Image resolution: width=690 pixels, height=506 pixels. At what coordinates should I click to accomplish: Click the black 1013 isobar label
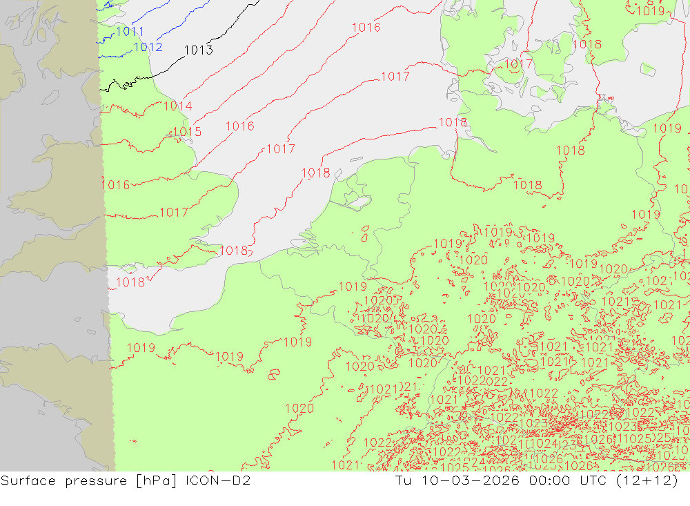(199, 50)
